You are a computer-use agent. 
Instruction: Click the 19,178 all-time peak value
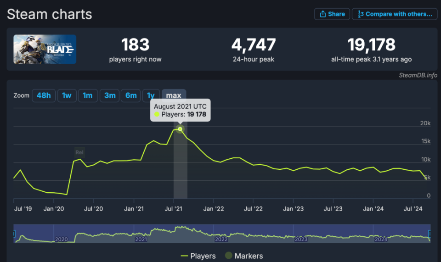pos(371,45)
